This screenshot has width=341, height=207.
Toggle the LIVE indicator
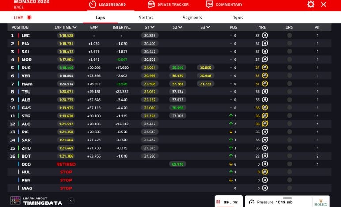pos(29,18)
